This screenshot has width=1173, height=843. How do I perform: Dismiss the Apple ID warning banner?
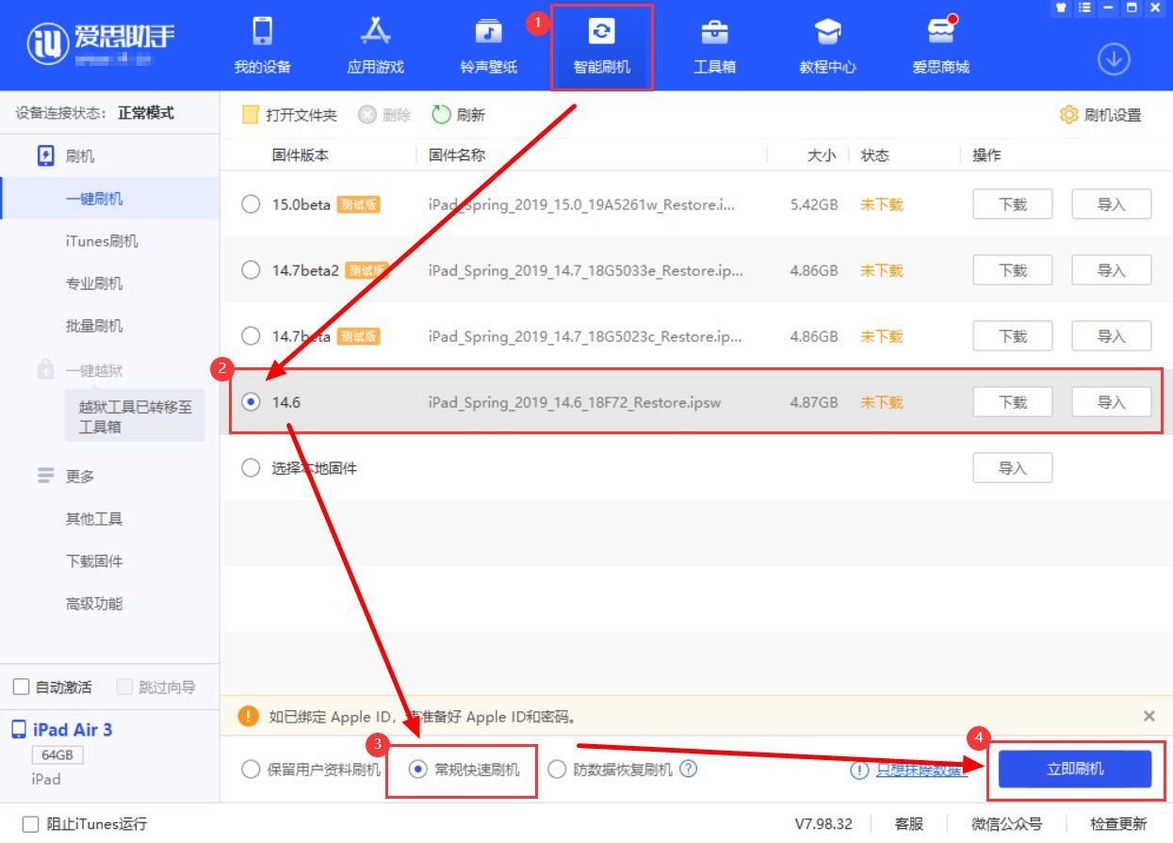(1149, 716)
